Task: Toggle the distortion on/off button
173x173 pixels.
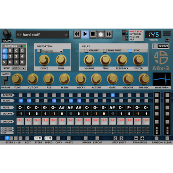Action: tap(38, 51)
